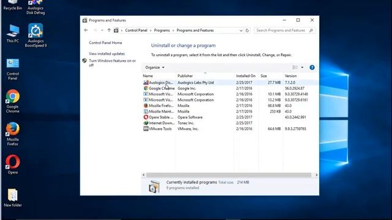Select the Google Chrome program row
Viewport: 392px width, 220px height.
(x=230, y=88)
